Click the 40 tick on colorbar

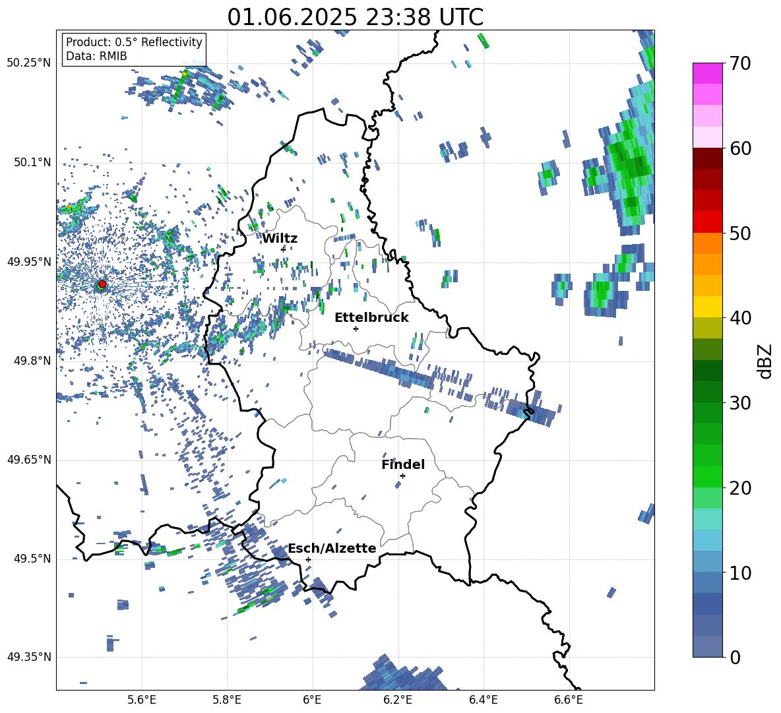coord(739,318)
